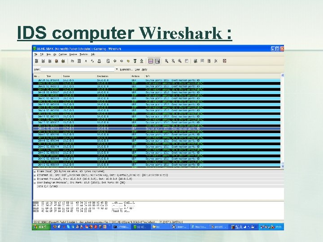Screen dimensions: 323x242
Task: Sort by the Time column header
Action: 54,76
